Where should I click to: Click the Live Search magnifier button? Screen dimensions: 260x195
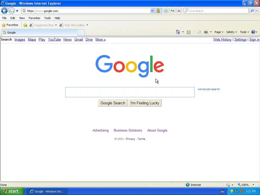(x=252, y=11)
